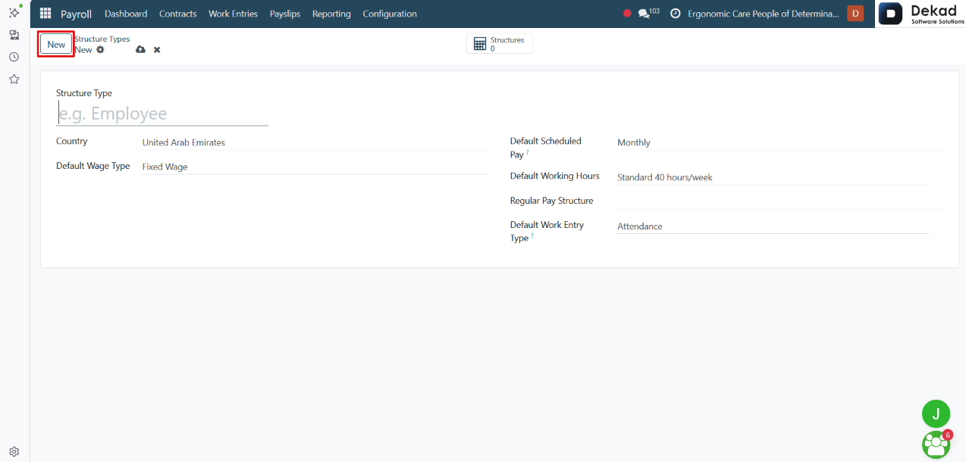Focus the Structure Type name field
The image size is (966, 462).
click(162, 114)
